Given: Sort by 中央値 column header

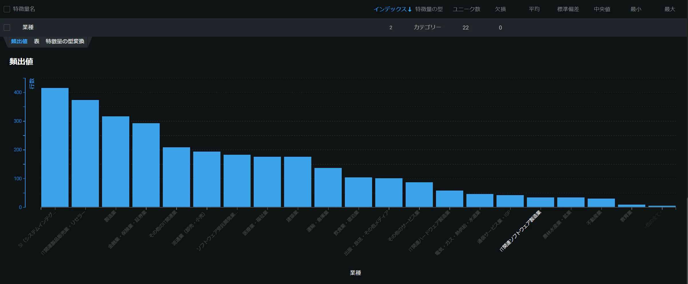Looking at the screenshot, I should point(602,9).
